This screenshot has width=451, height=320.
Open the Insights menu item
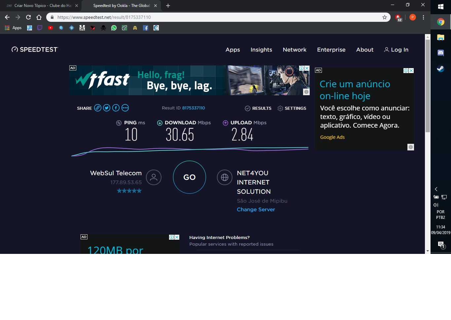261,50
